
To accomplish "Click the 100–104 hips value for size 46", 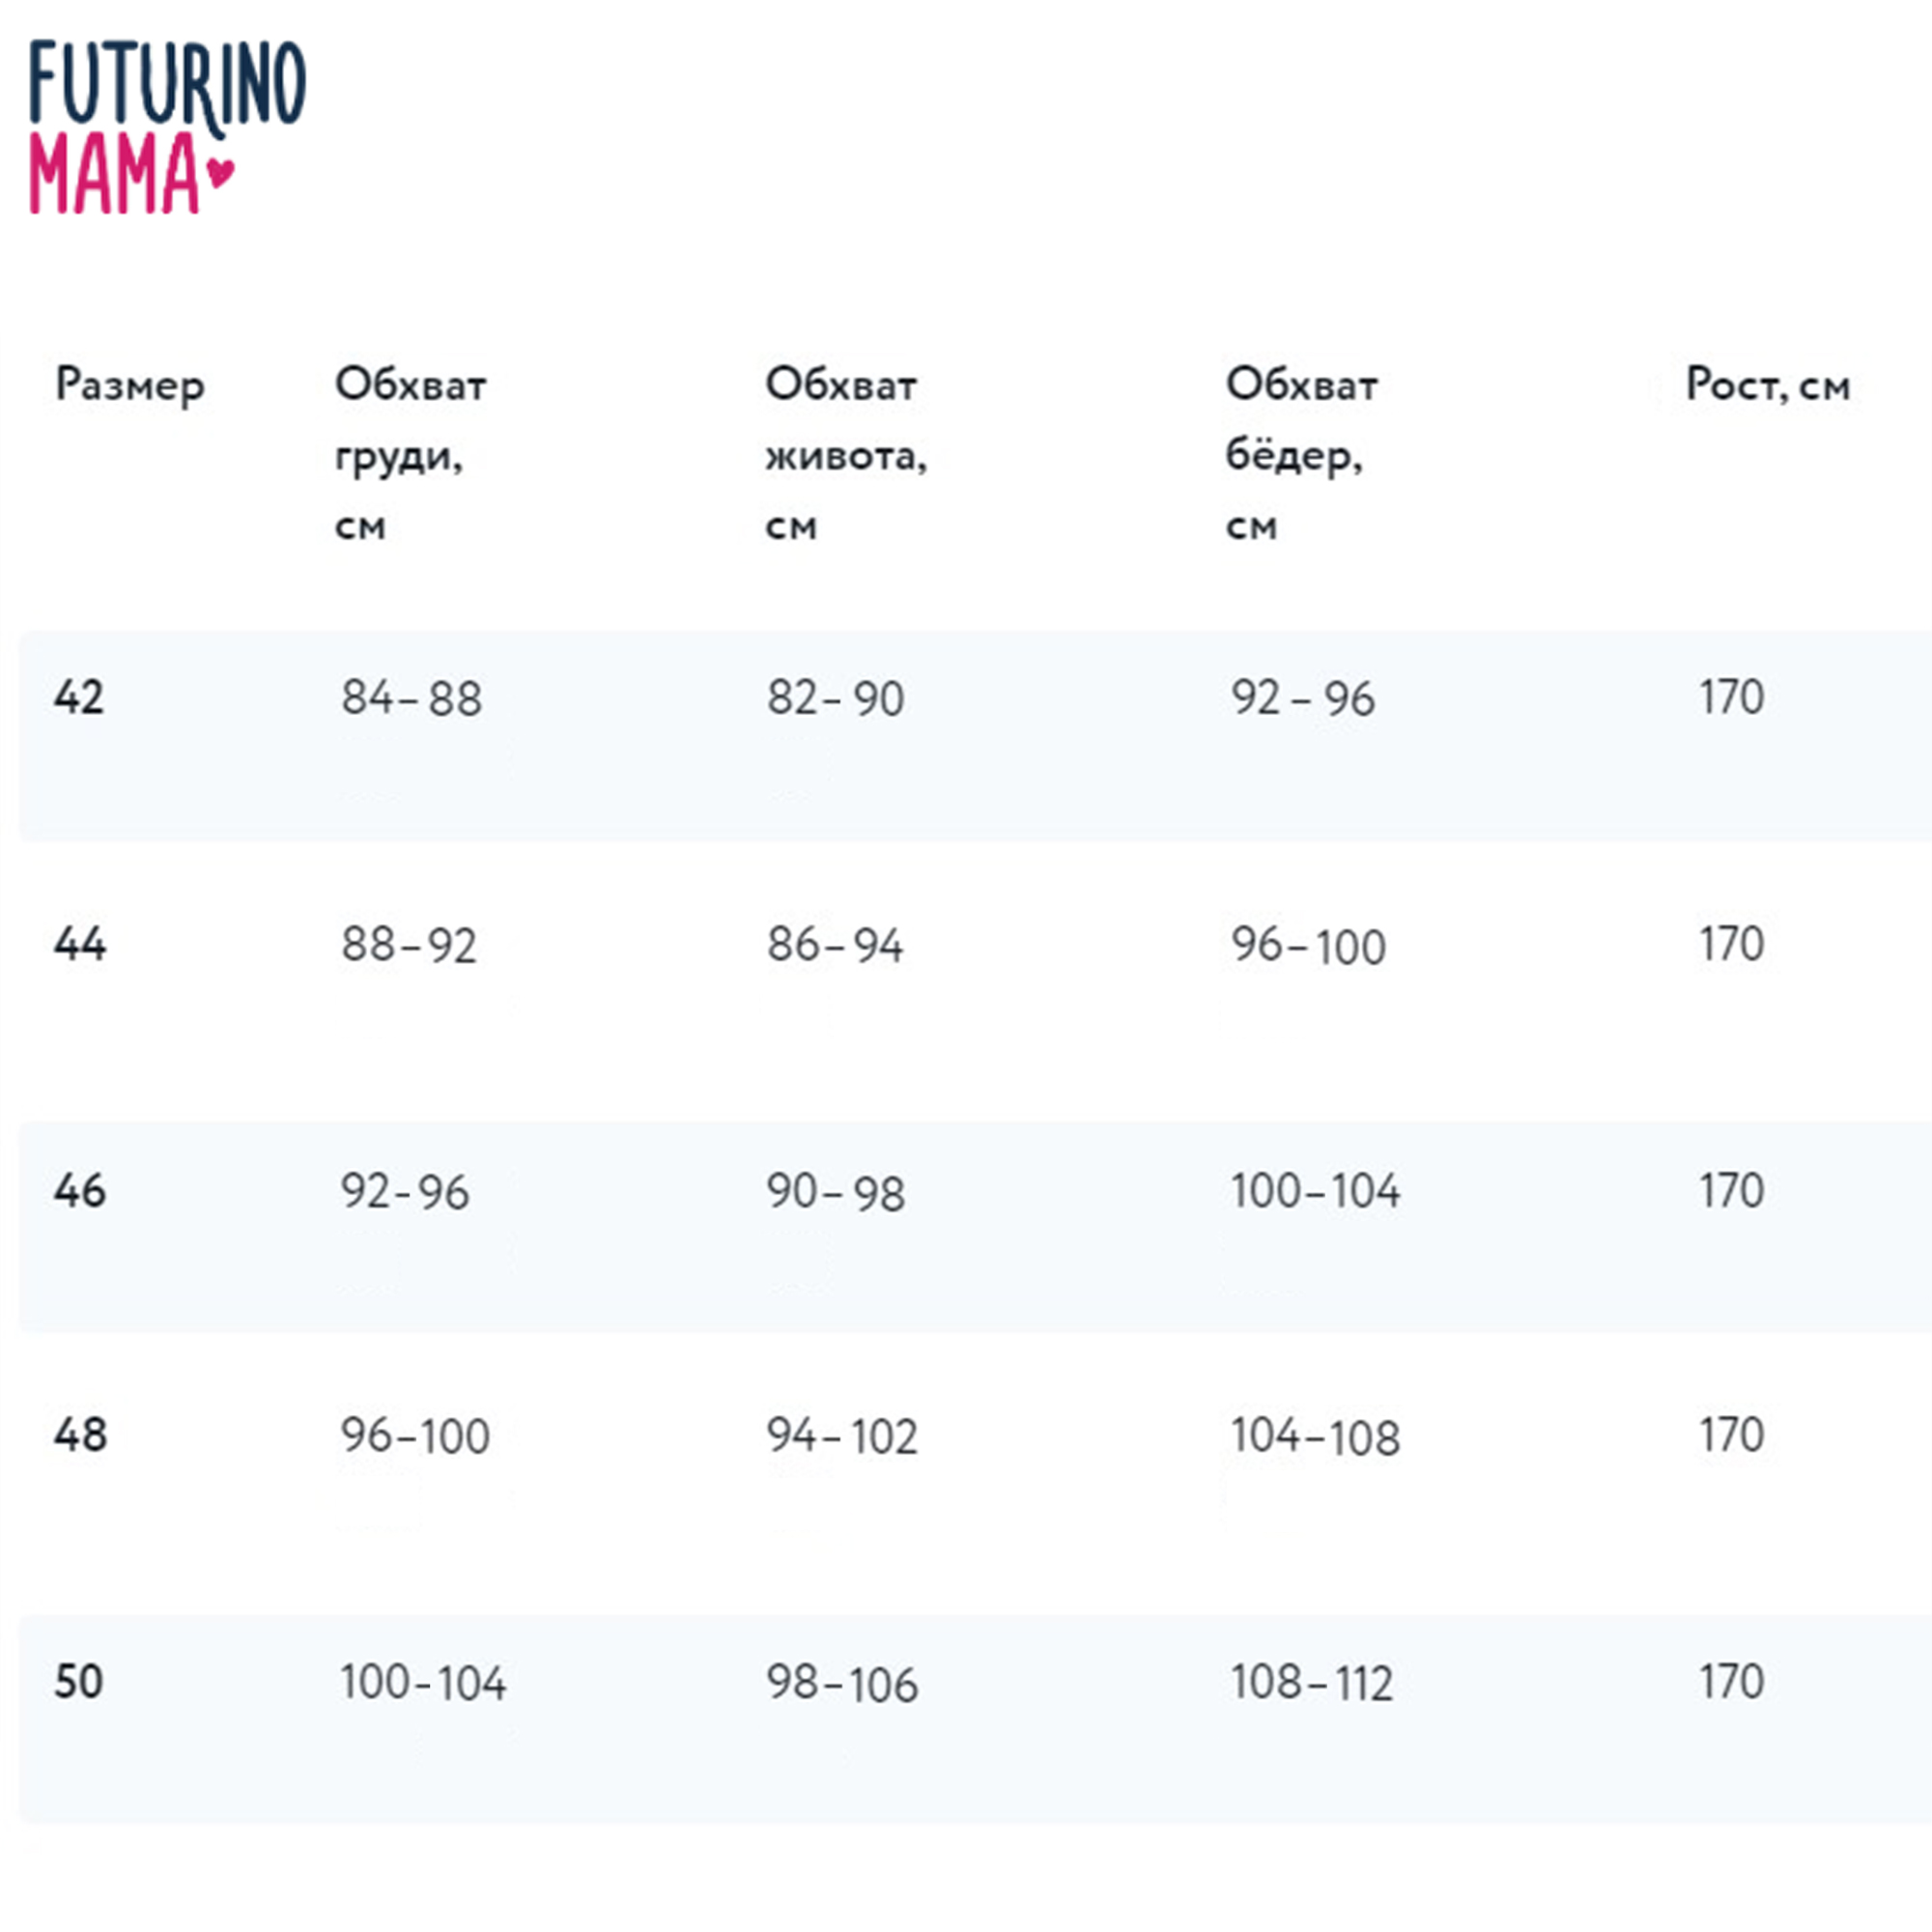I will (x=1315, y=1191).
